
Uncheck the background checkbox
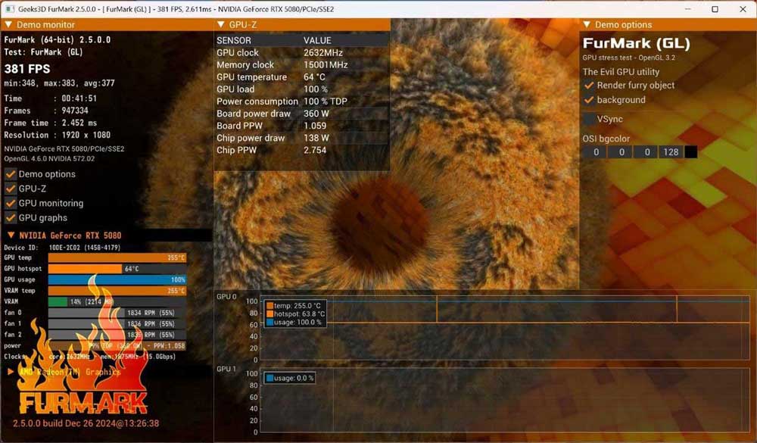pos(589,100)
